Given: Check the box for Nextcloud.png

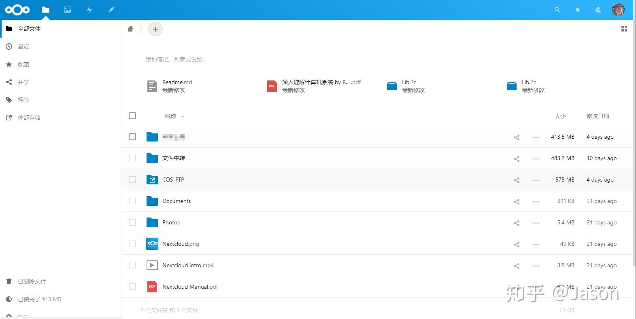Looking at the screenshot, I should (132, 244).
